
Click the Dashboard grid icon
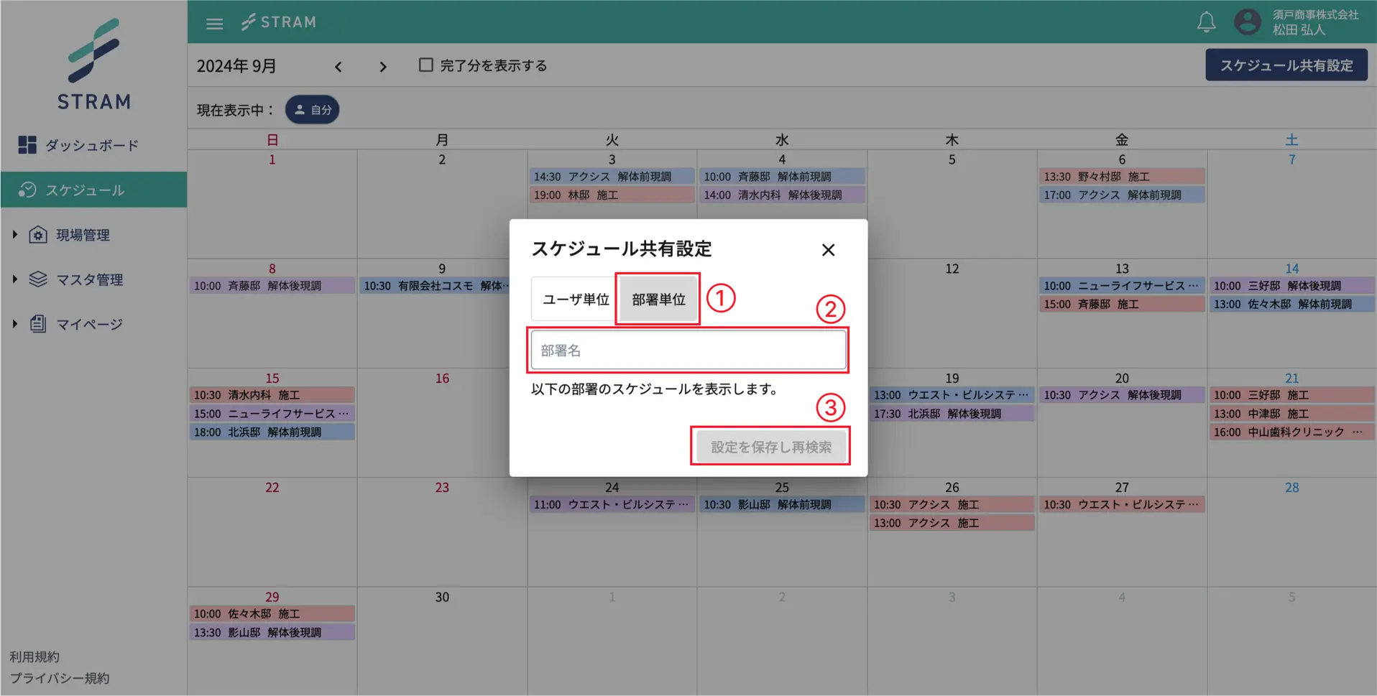[x=27, y=145]
